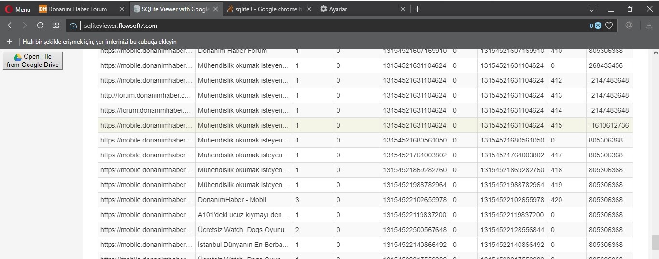659x259 pixels.
Task: Click the visit count cell showing 3
Action: click(313, 200)
